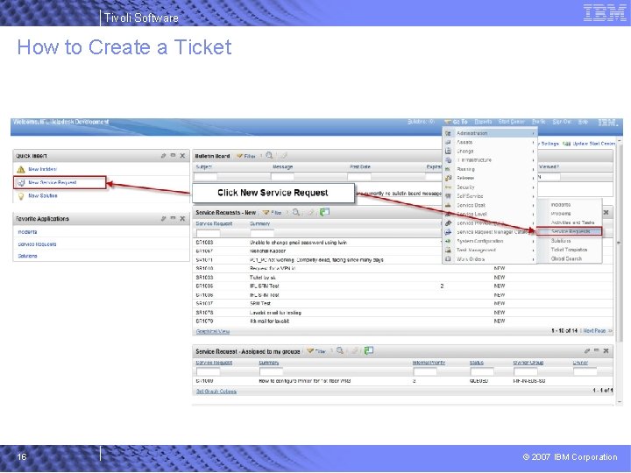The width and height of the screenshot is (631, 473).
Task: Click row 'How to configure Printer' in Assigned portlet
Action: tap(402, 380)
